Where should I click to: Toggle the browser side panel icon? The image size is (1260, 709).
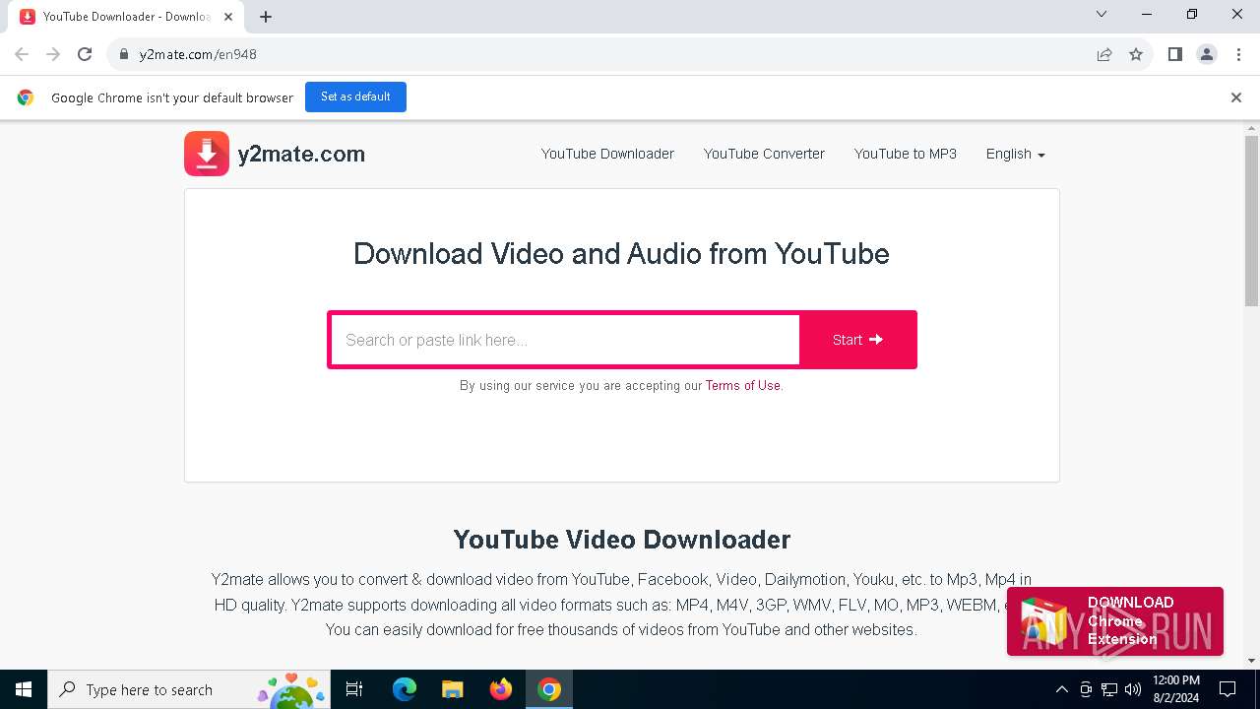(x=1175, y=54)
